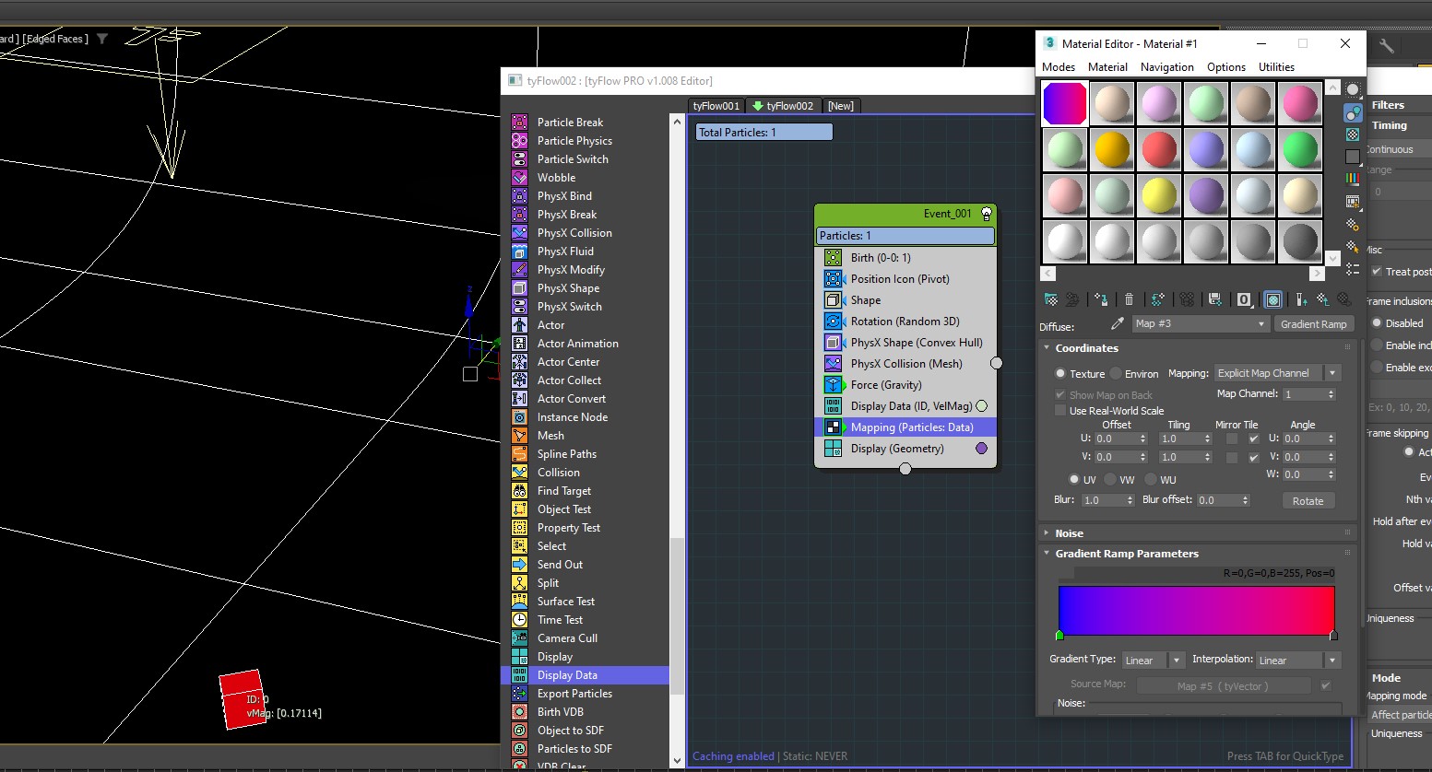Select Force (Gravity) operator in Event_001

point(905,385)
